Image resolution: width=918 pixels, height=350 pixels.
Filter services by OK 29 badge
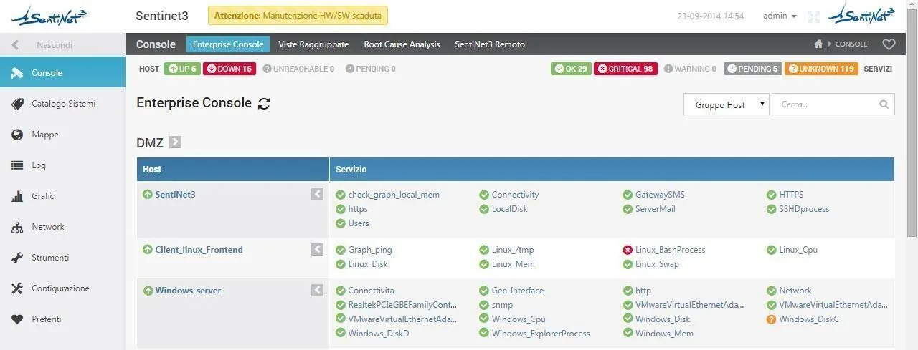(x=571, y=69)
